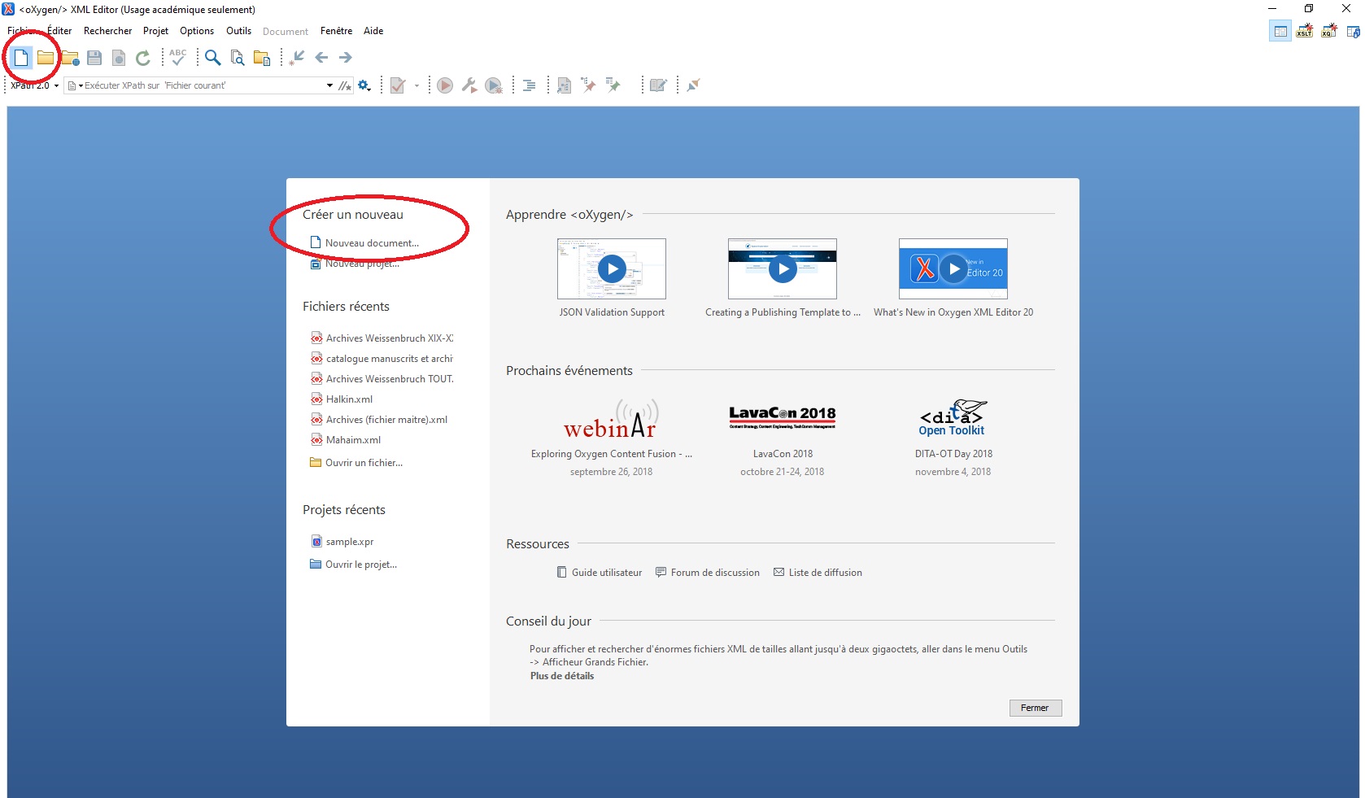Open the Database perspective icon
This screenshot has width=1365, height=798.
(x=1353, y=31)
